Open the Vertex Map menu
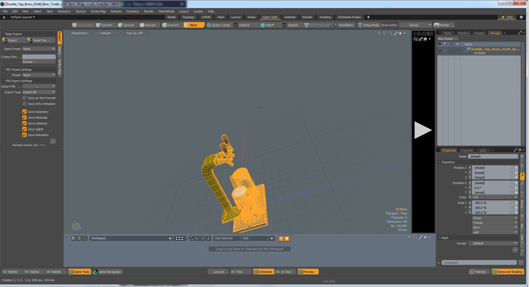This screenshot has width=531, height=287. (98, 11)
